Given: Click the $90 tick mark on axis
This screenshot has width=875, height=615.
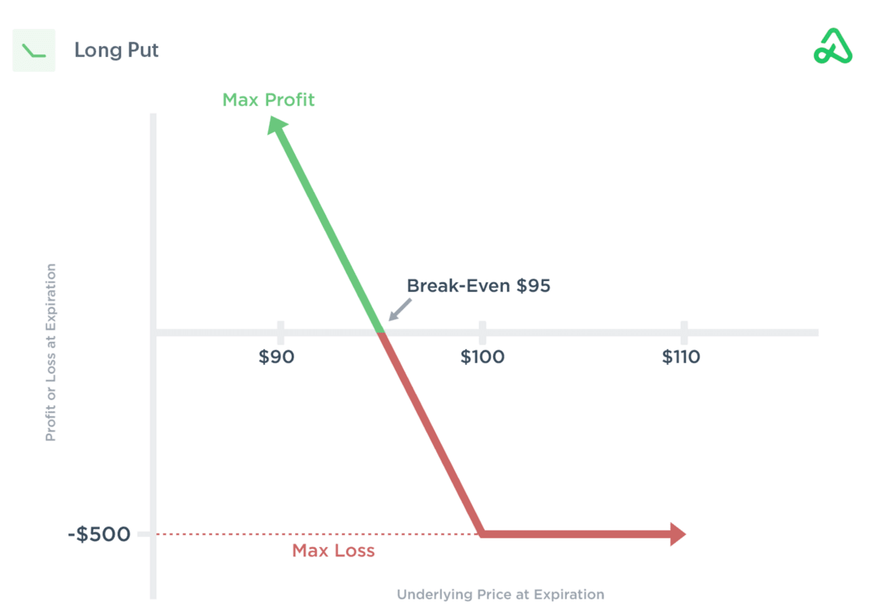Looking at the screenshot, I should [x=280, y=332].
